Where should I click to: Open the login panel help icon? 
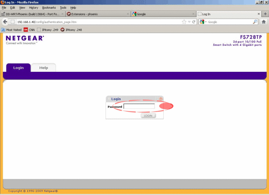pyautogui.click(x=161, y=99)
